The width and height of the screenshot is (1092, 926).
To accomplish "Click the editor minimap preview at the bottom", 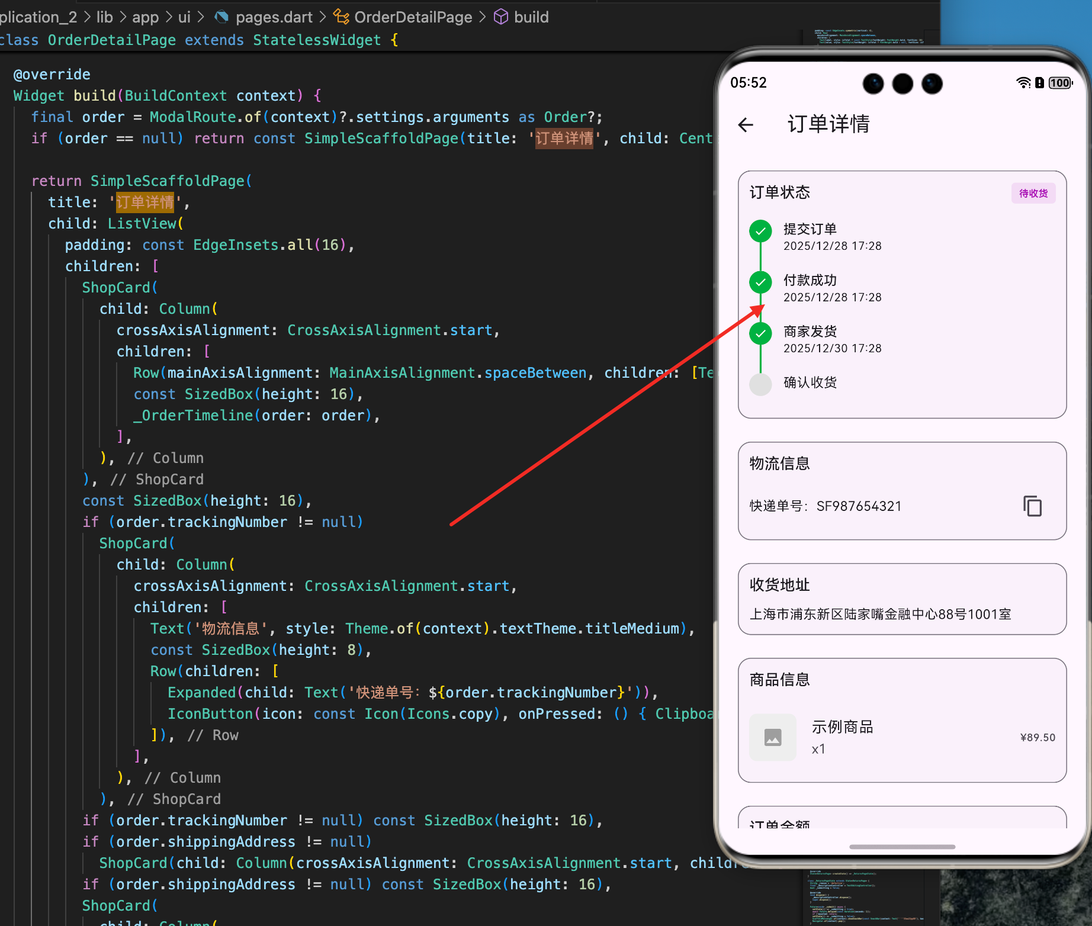I will [865, 897].
